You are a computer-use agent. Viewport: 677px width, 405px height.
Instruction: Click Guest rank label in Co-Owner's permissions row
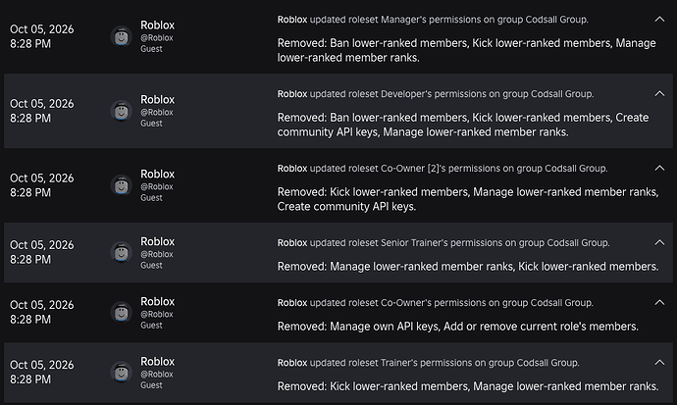tap(151, 326)
